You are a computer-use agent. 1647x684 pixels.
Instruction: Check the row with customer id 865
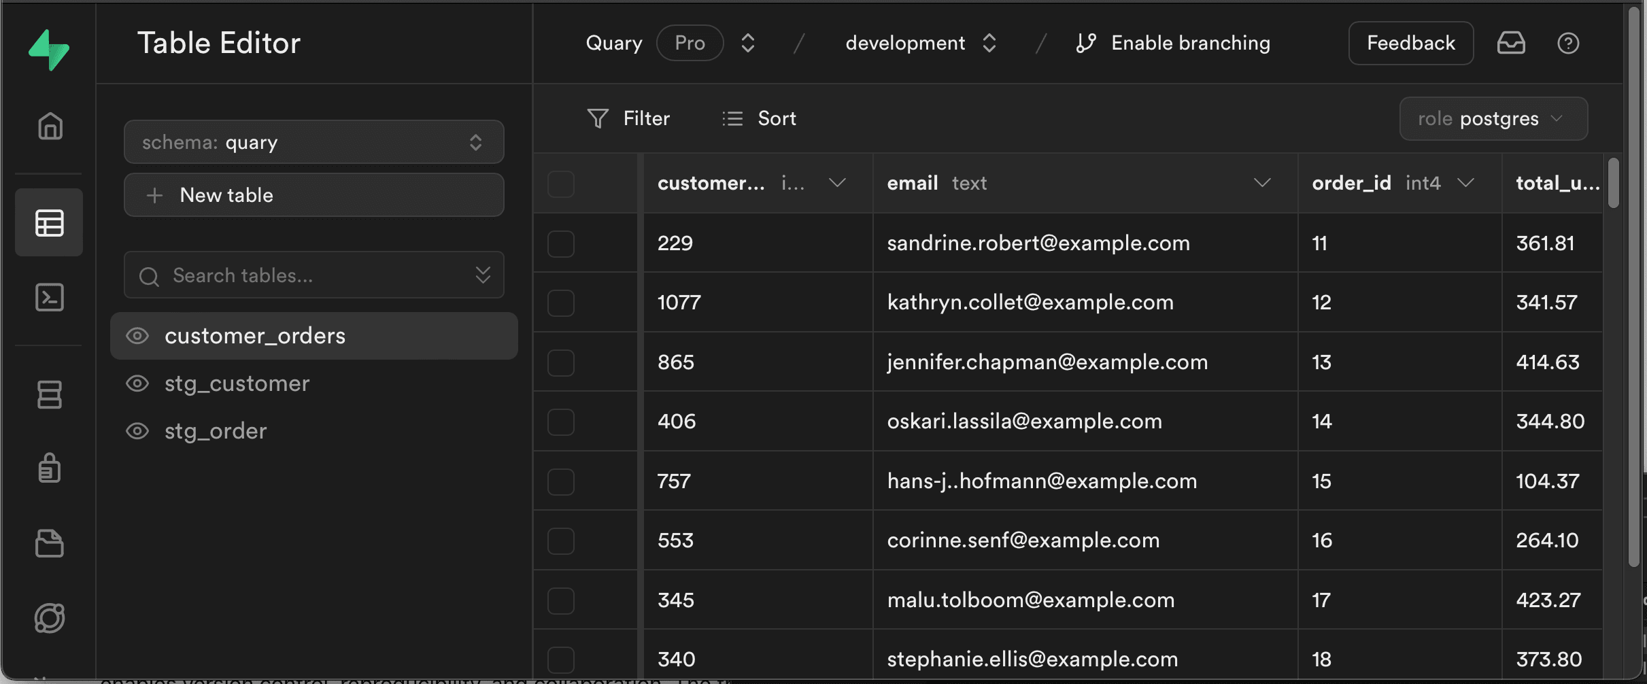[x=561, y=362]
